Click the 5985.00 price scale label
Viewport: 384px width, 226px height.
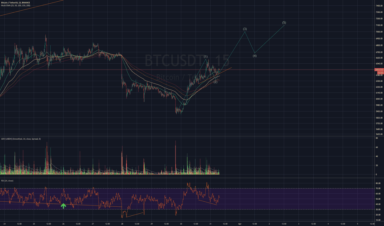pos(379,105)
